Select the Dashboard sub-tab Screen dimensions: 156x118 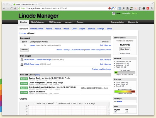pyautogui.click(x=23, y=29)
